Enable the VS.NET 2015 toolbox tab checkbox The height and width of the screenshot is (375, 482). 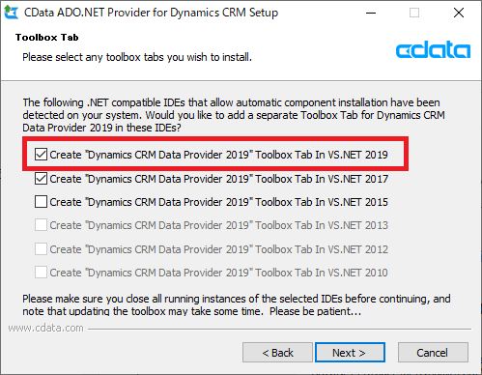41,202
